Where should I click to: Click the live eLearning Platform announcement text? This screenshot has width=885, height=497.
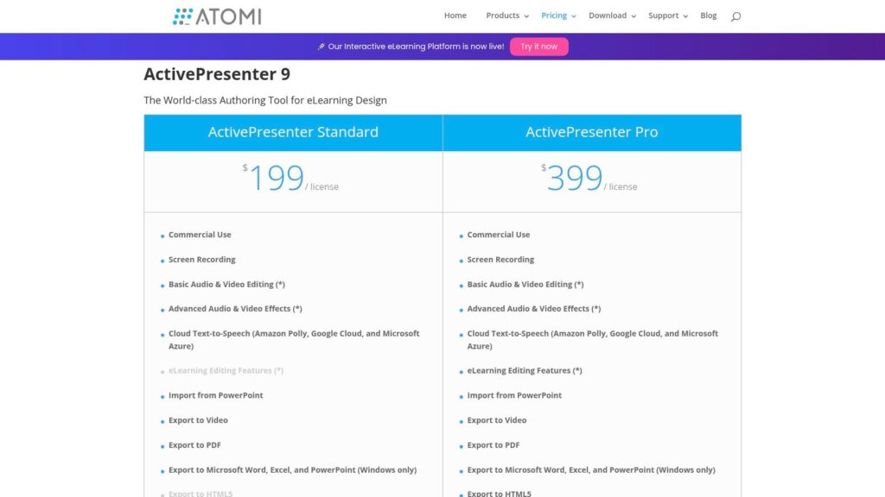pyautogui.click(x=416, y=47)
